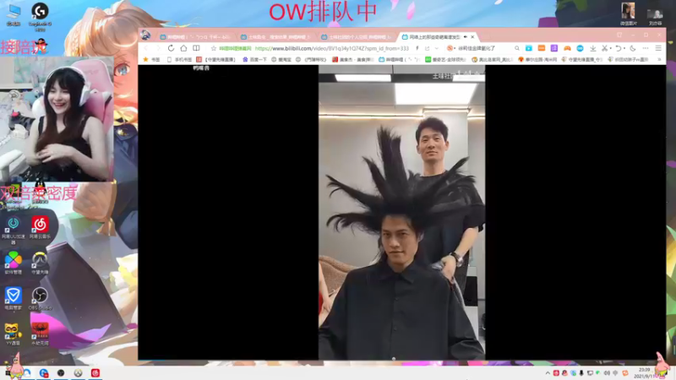Switch to the second bilibili search tab
Screen dimensions: 676x380
tap(275, 37)
